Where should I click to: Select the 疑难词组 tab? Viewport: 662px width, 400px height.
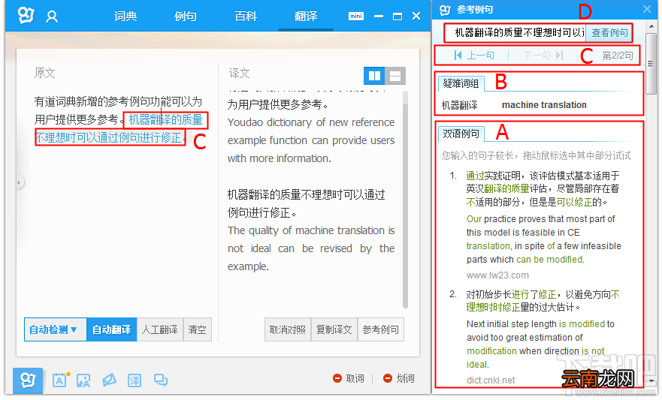[x=461, y=83]
